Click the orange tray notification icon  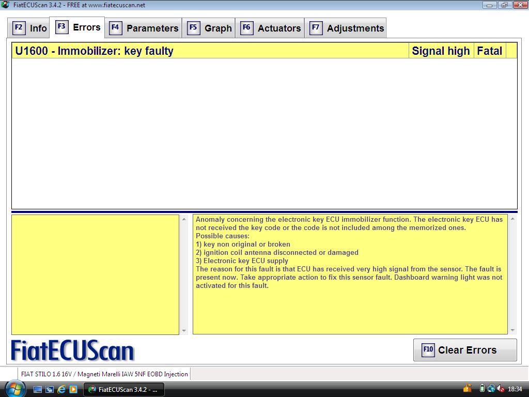(x=467, y=389)
